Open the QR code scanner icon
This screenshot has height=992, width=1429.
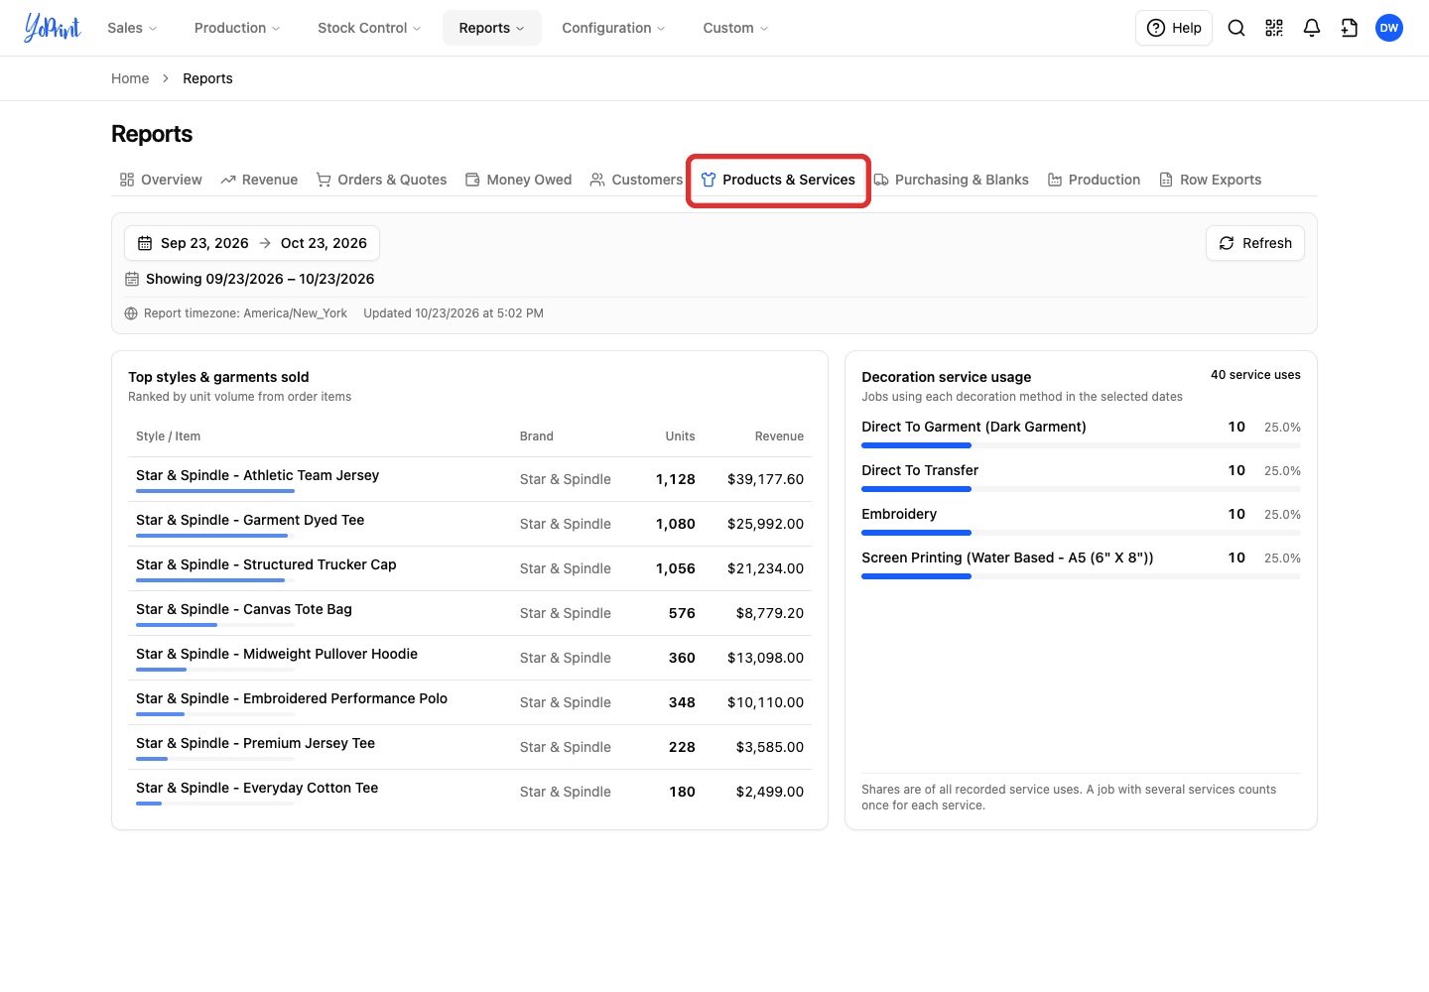click(1274, 28)
